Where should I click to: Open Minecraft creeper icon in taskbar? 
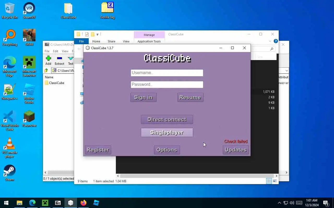(x=45, y=203)
